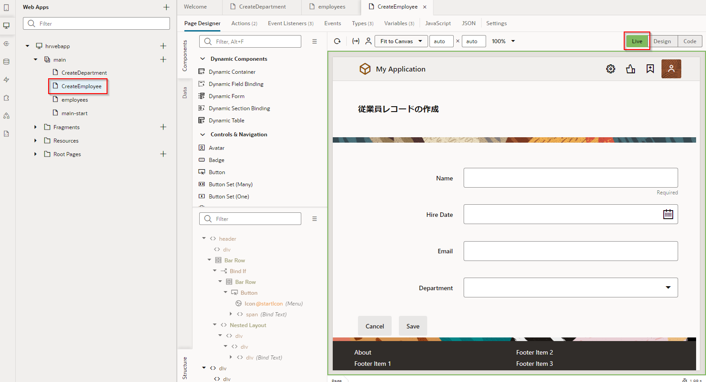Switch to the employees editor tab

(331, 7)
